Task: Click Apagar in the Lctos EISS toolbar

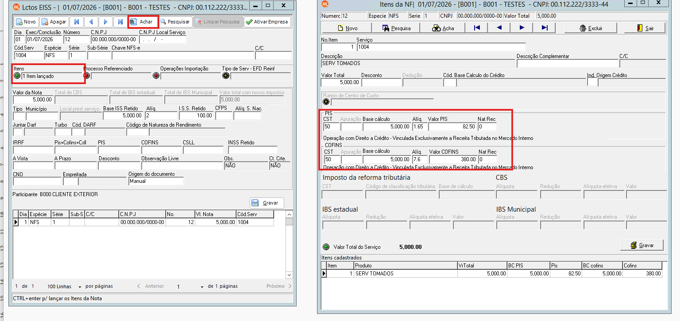Action: [x=54, y=22]
